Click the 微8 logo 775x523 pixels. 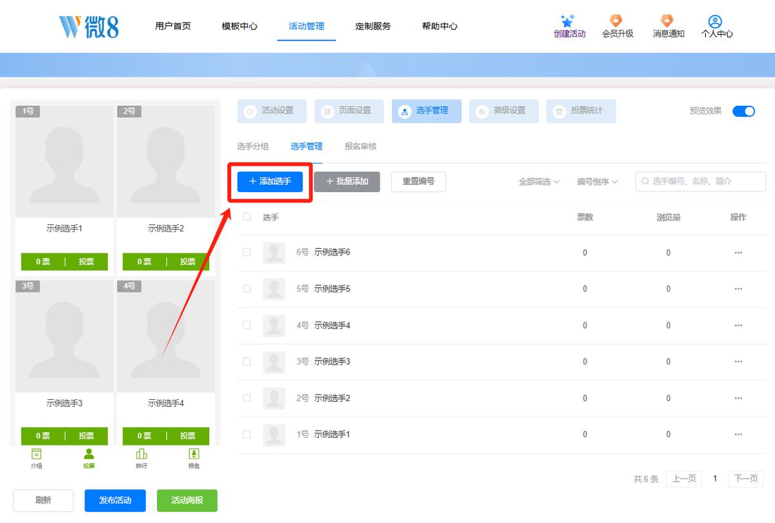pyautogui.click(x=88, y=26)
